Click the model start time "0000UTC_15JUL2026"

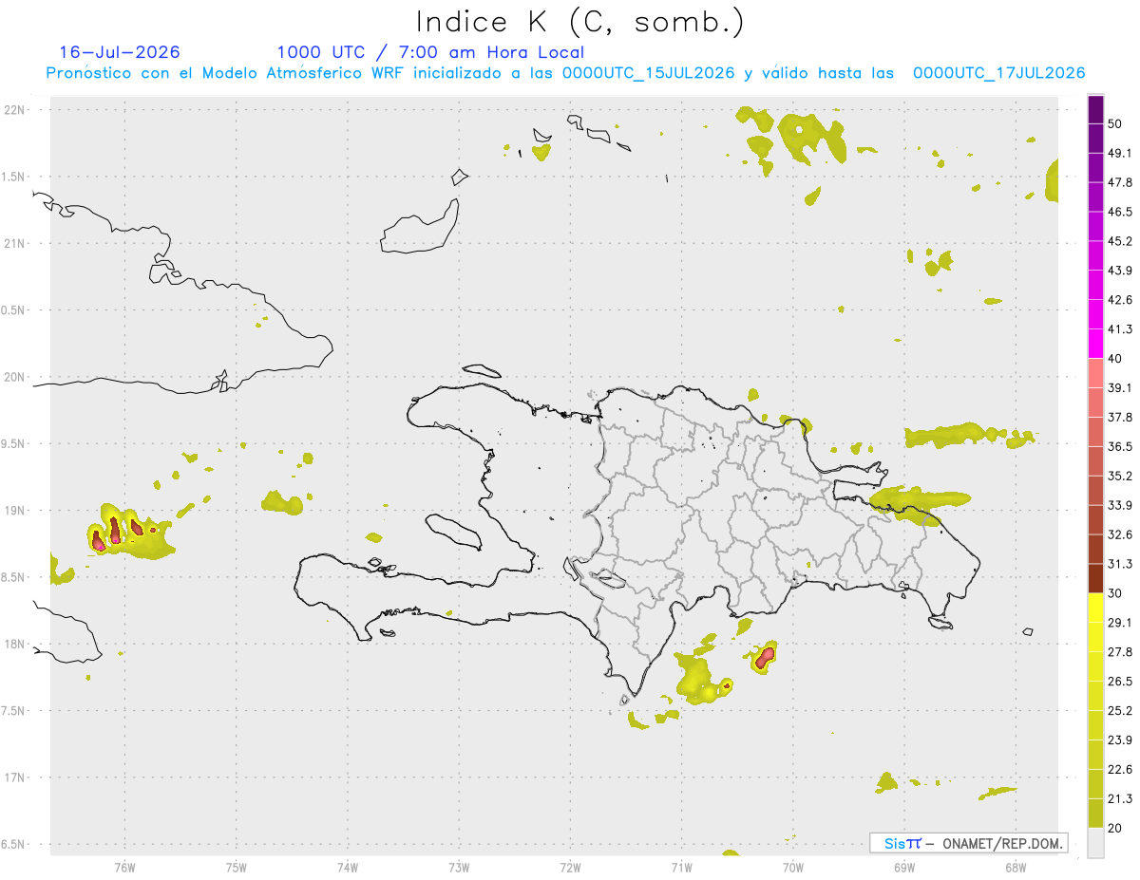(649, 73)
